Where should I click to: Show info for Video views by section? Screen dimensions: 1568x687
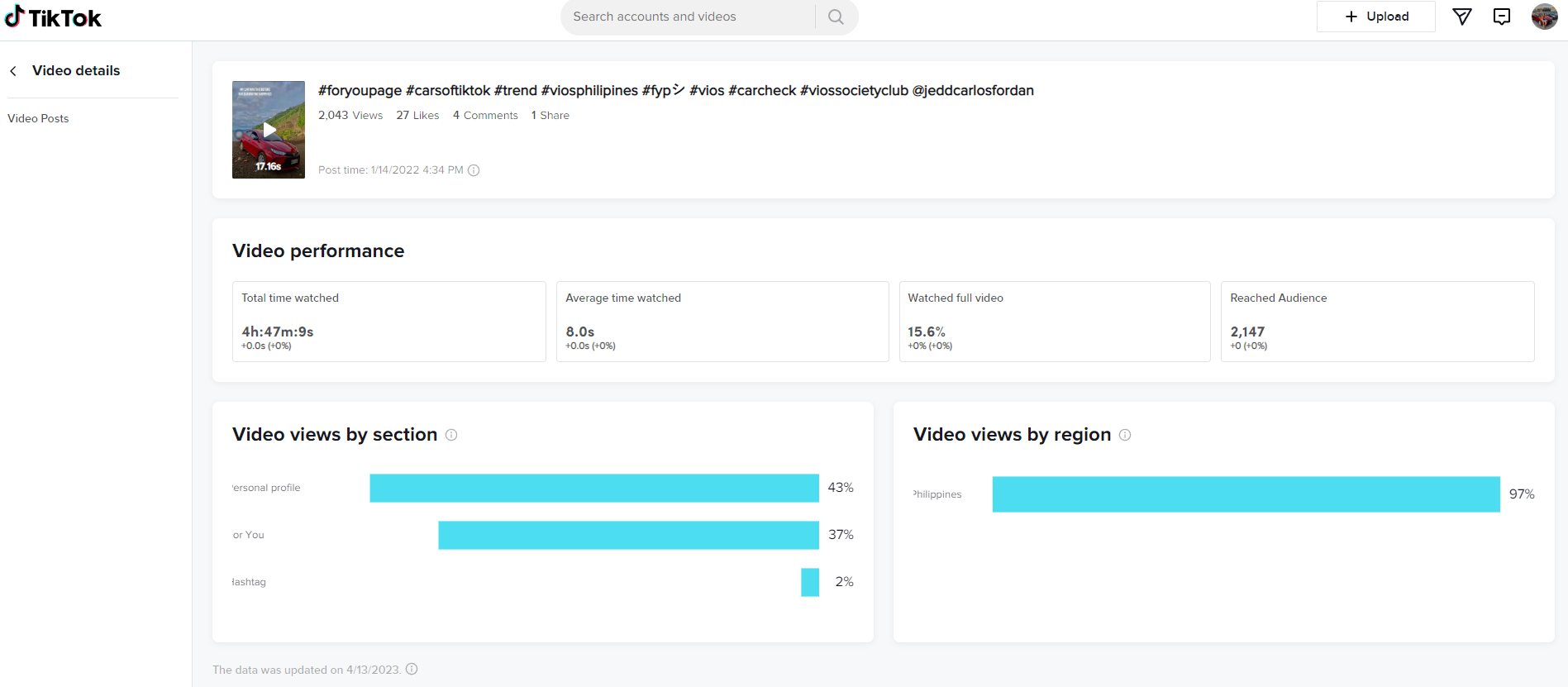451,435
